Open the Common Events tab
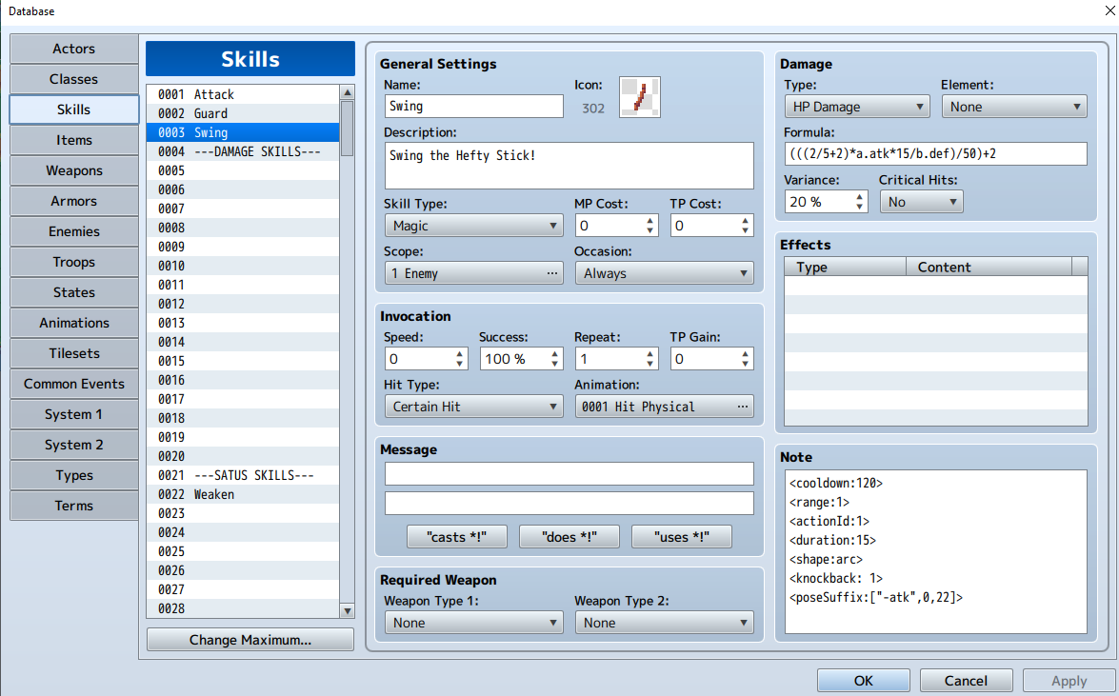The width and height of the screenshot is (1119, 696). coord(74,384)
